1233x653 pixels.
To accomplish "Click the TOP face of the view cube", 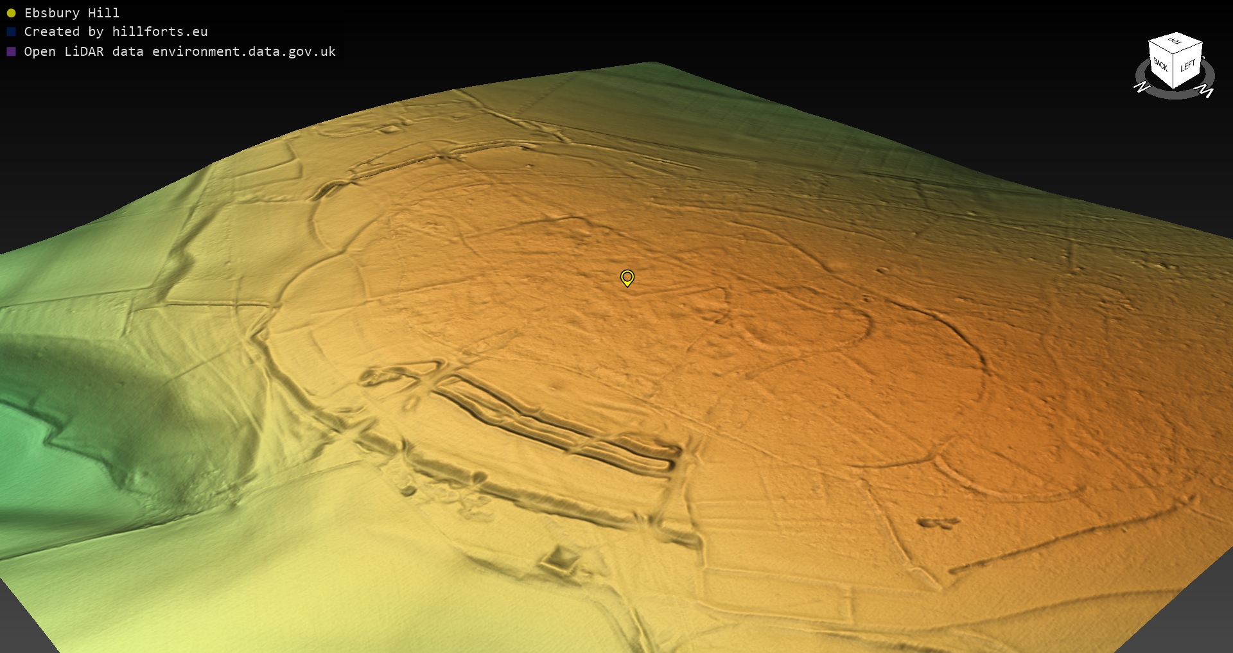I will (x=1176, y=42).
